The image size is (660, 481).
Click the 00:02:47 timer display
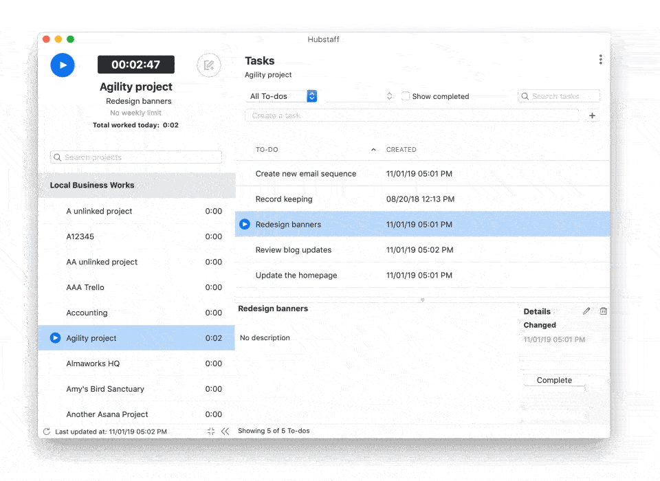click(x=136, y=65)
